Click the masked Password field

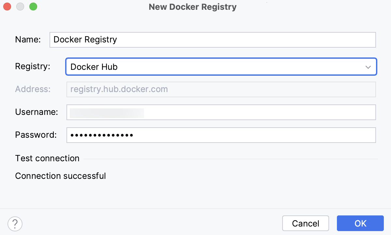point(221,135)
